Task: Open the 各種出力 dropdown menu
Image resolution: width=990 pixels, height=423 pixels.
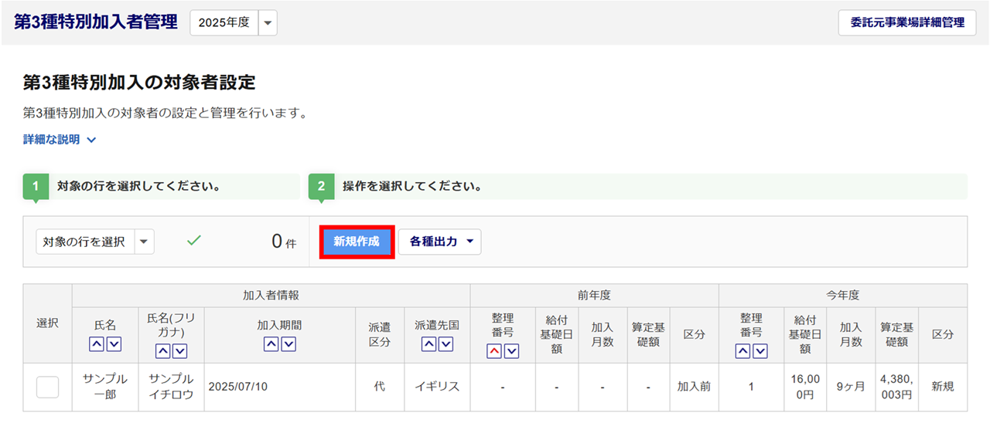Action: pos(439,242)
